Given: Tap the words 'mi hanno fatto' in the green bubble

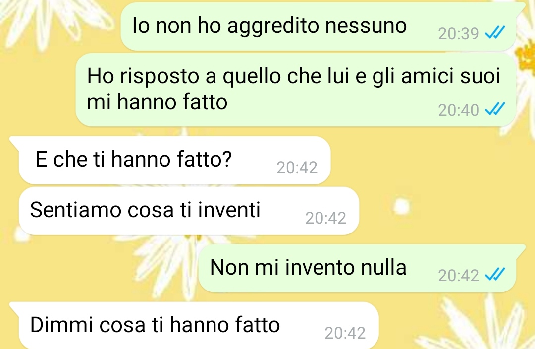Looking at the screenshot, I should pos(158,102).
